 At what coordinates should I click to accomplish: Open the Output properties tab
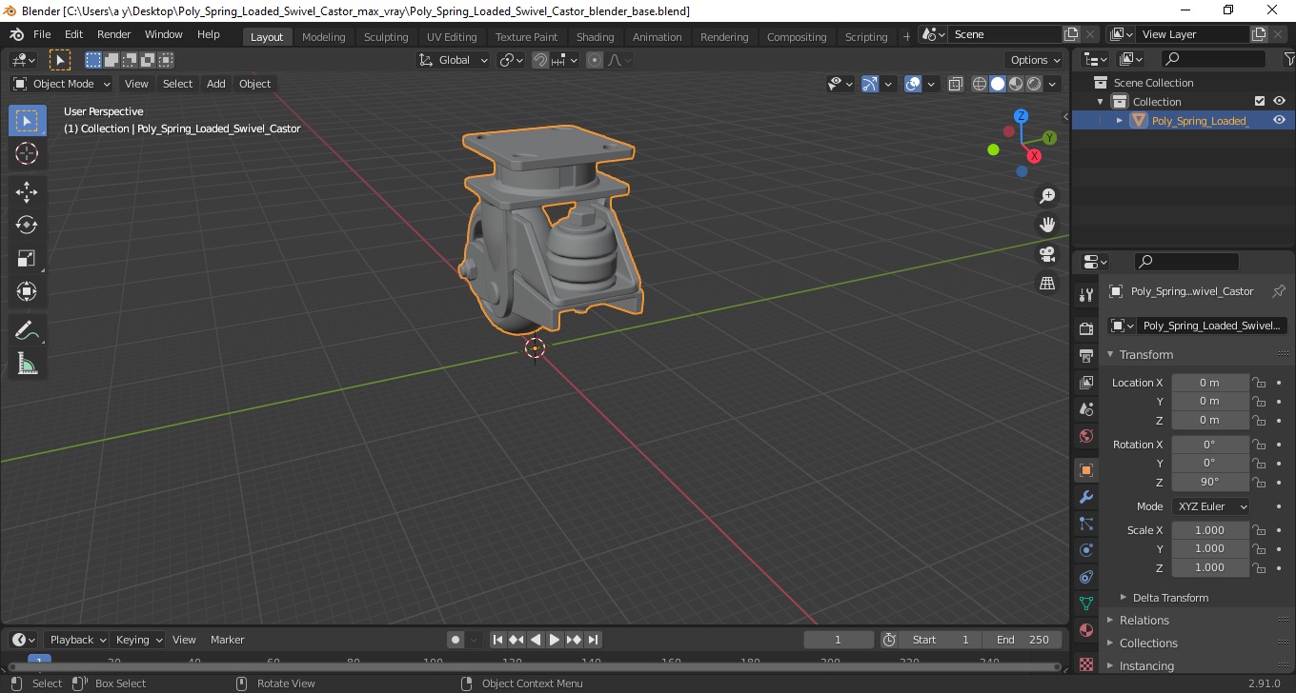click(x=1086, y=356)
